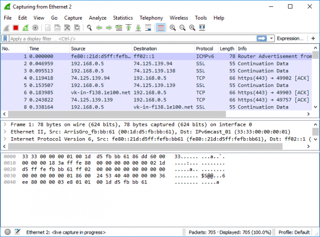The height and width of the screenshot is (237, 320).
Task: Select packet 4 with port 49902 ACK
Action: coord(156,78)
